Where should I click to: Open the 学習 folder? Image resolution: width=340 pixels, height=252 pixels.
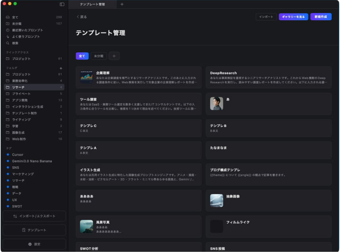(34, 126)
